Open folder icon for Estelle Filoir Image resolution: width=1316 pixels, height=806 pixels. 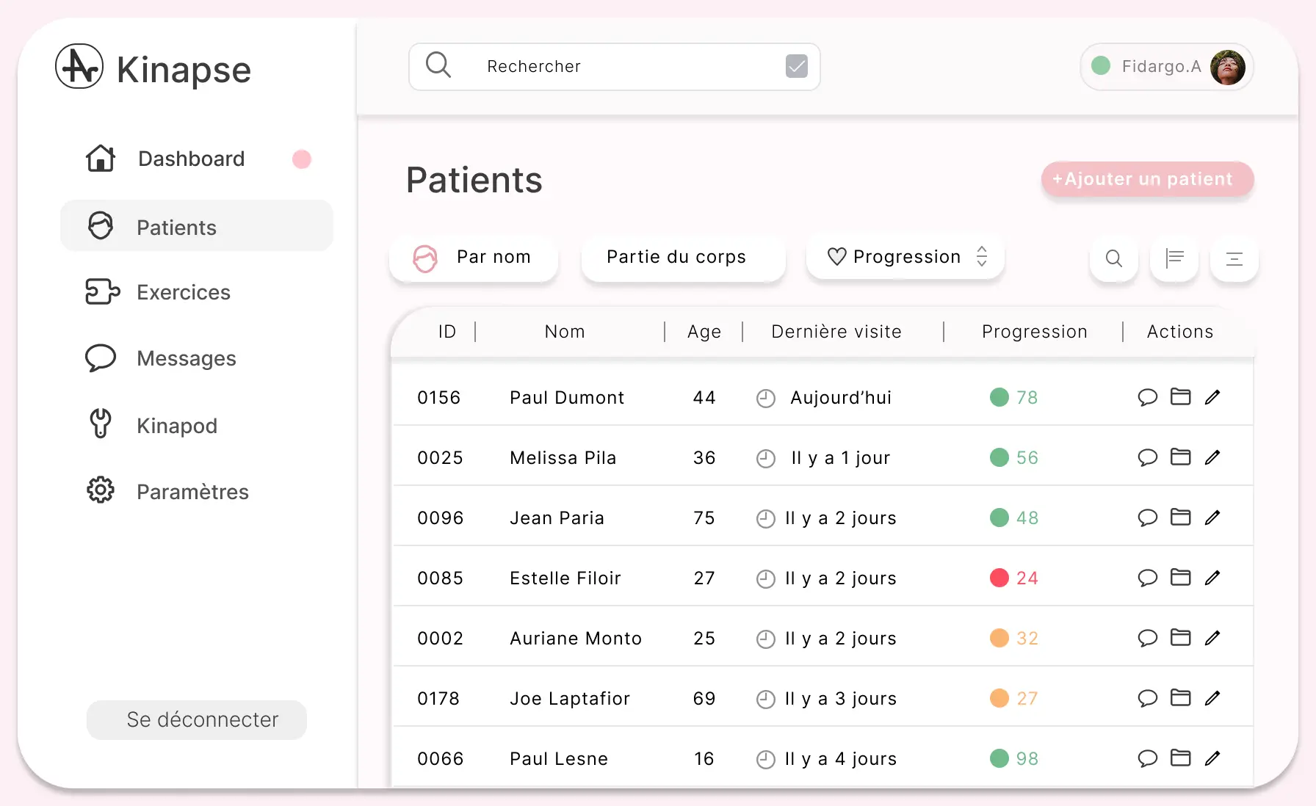tap(1180, 577)
